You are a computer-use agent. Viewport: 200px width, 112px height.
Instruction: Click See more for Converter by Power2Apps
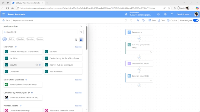[79, 93]
